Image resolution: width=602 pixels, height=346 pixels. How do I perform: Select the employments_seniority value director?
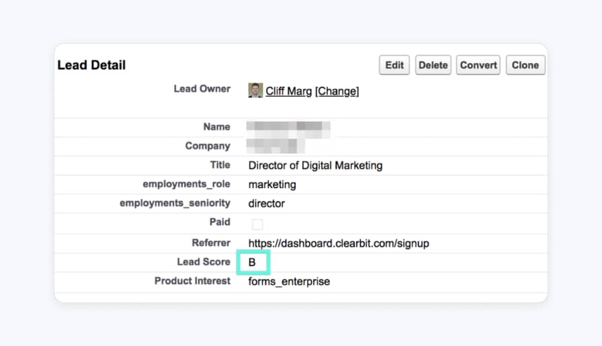pyautogui.click(x=267, y=204)
